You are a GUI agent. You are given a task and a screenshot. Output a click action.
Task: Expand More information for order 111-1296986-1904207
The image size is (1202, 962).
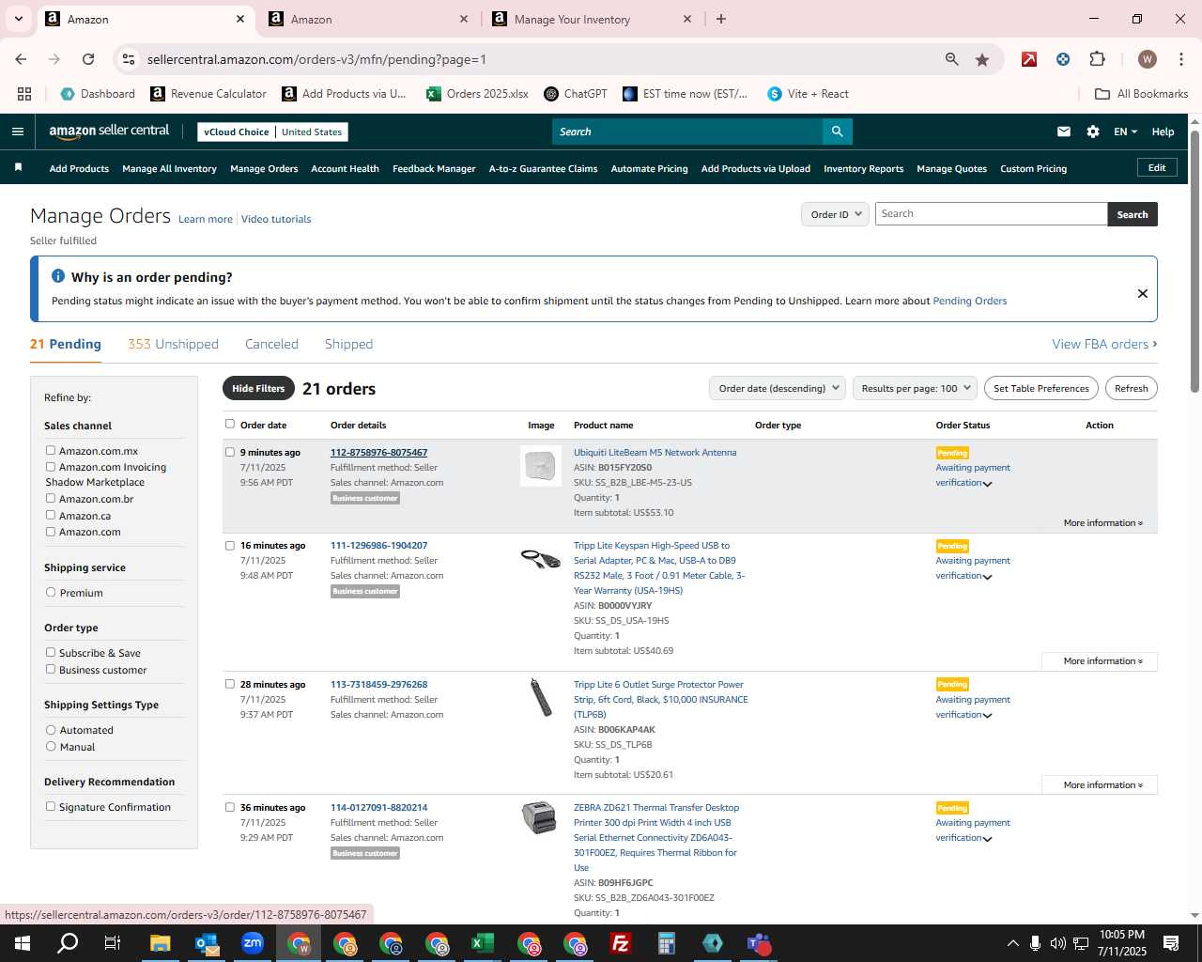(x=1100, y=660)
